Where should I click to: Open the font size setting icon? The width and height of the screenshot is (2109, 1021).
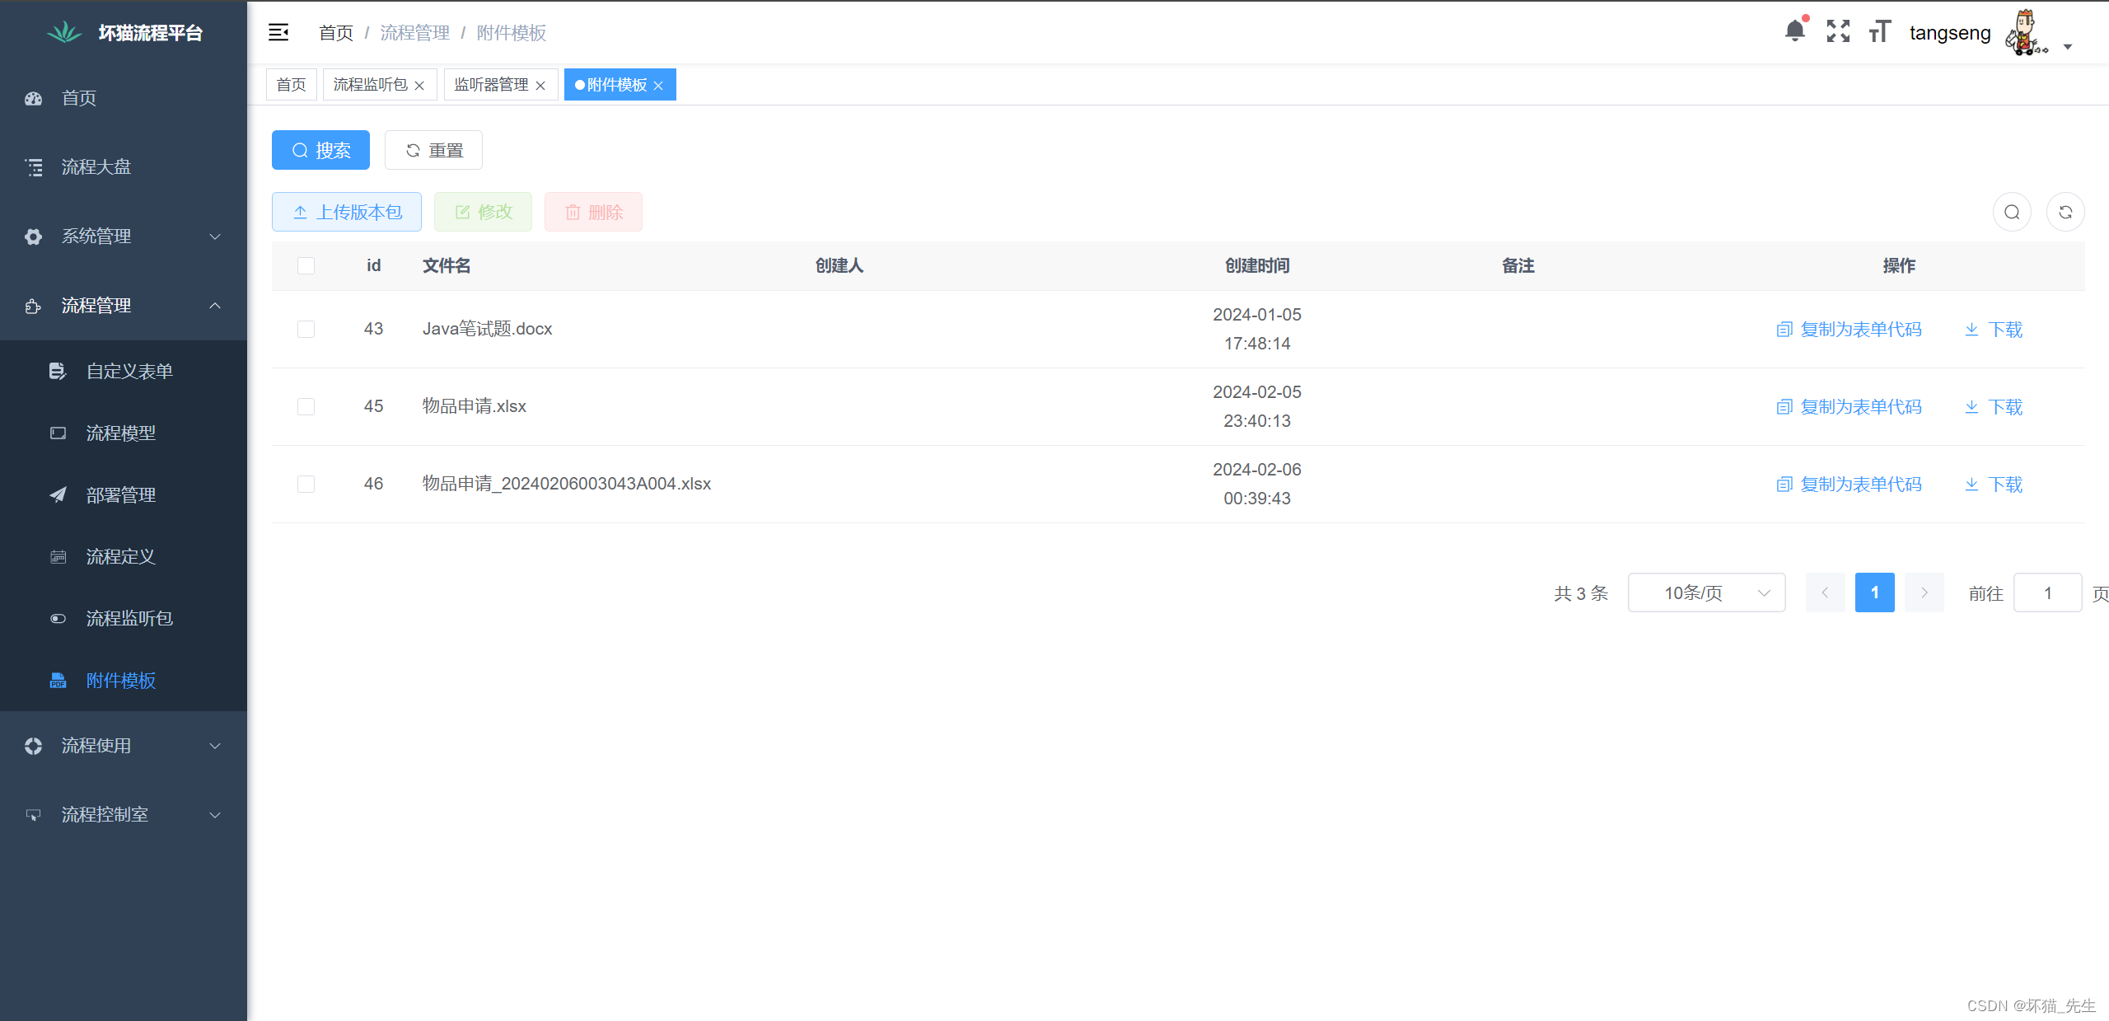coord(1879,31)
